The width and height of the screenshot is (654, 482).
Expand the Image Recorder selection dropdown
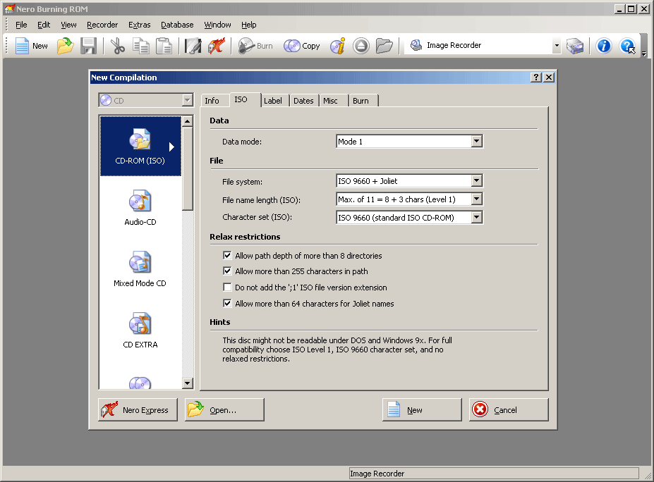(557, 45)
